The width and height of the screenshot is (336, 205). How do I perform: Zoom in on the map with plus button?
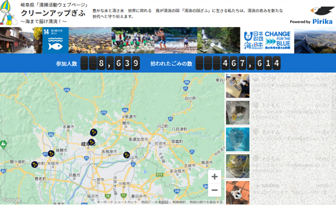pyautogui.click(x=215, y=177)
